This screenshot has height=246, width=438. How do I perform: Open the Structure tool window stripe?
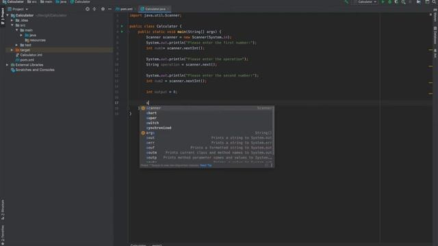coord(3,210)
